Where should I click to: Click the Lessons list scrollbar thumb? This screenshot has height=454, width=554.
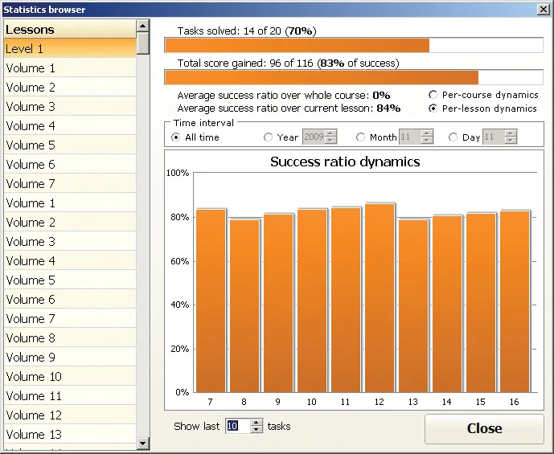(x=143, y=43)
